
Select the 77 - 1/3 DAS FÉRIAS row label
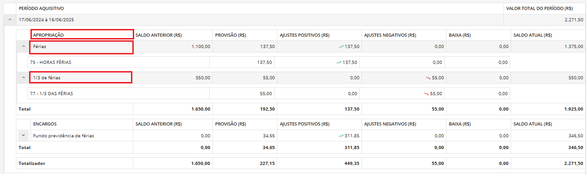pyautogui.click(x=51, y=94)
